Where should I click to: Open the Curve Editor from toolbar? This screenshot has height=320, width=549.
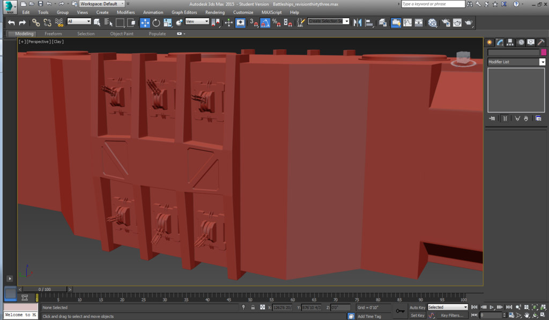pos(407,23)
